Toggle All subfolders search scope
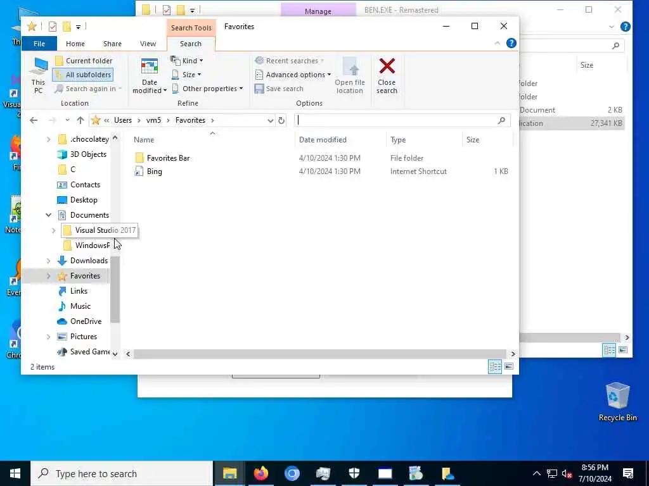Image resolution: width=649 pixels, height=486 pixels. pos(83,75)
